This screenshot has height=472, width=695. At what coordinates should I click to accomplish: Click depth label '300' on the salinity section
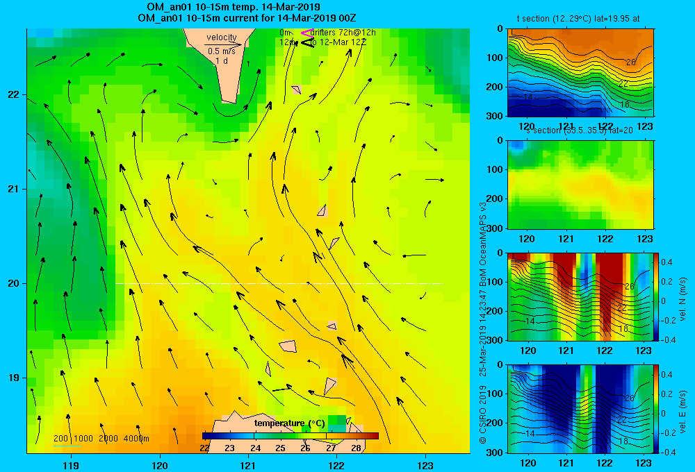(496, 228)
